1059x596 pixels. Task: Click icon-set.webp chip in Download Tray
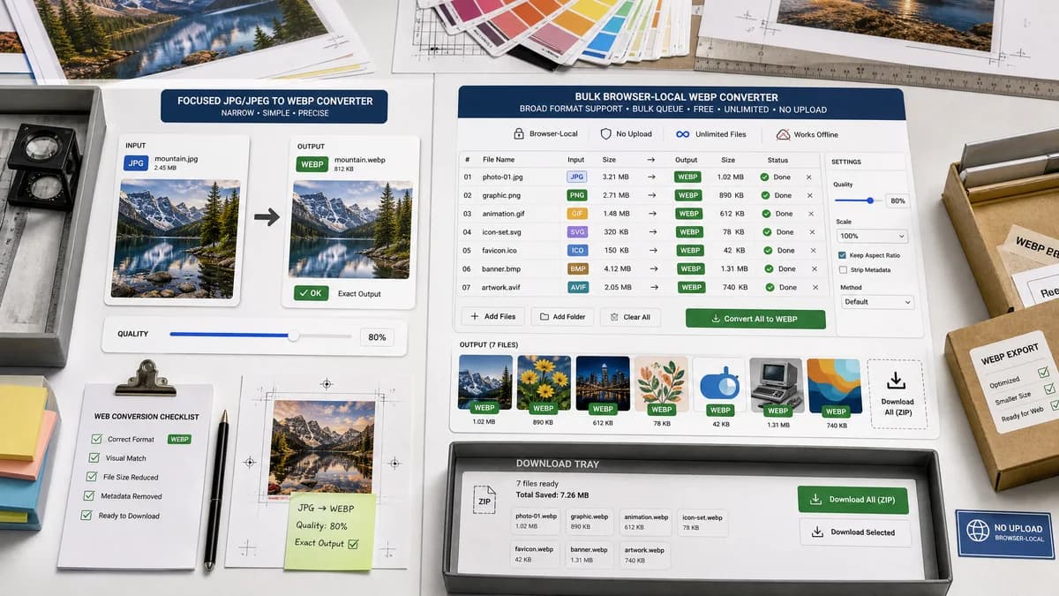703,523
